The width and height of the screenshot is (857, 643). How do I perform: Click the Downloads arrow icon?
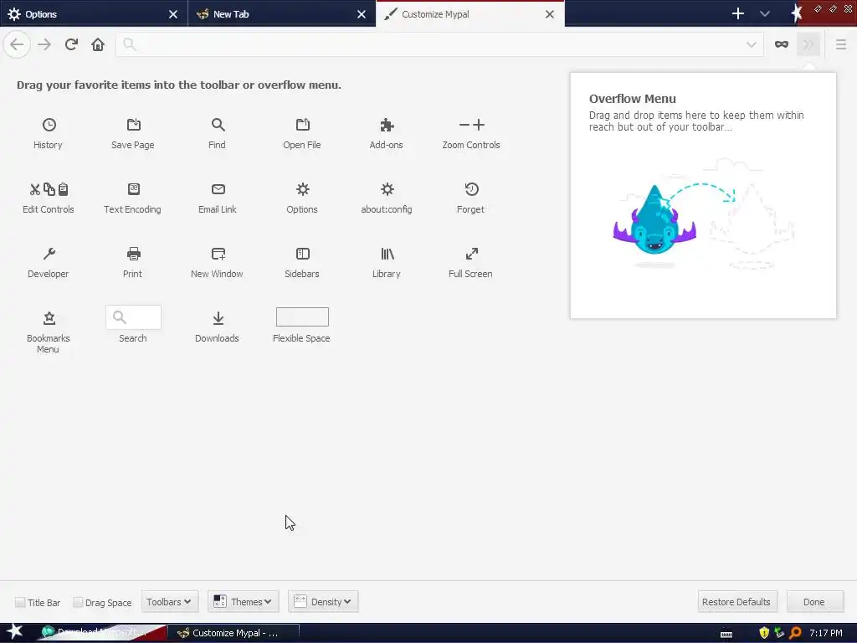click(218, 317)
